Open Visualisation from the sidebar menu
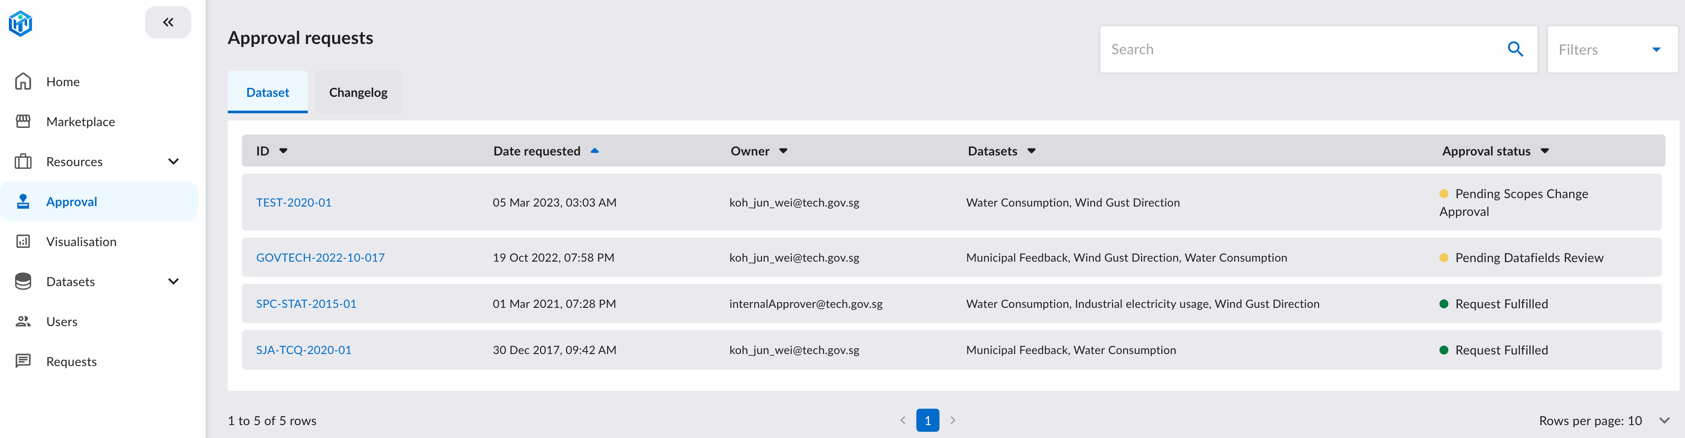1685x438 pixels. click(x=81, y=242)
